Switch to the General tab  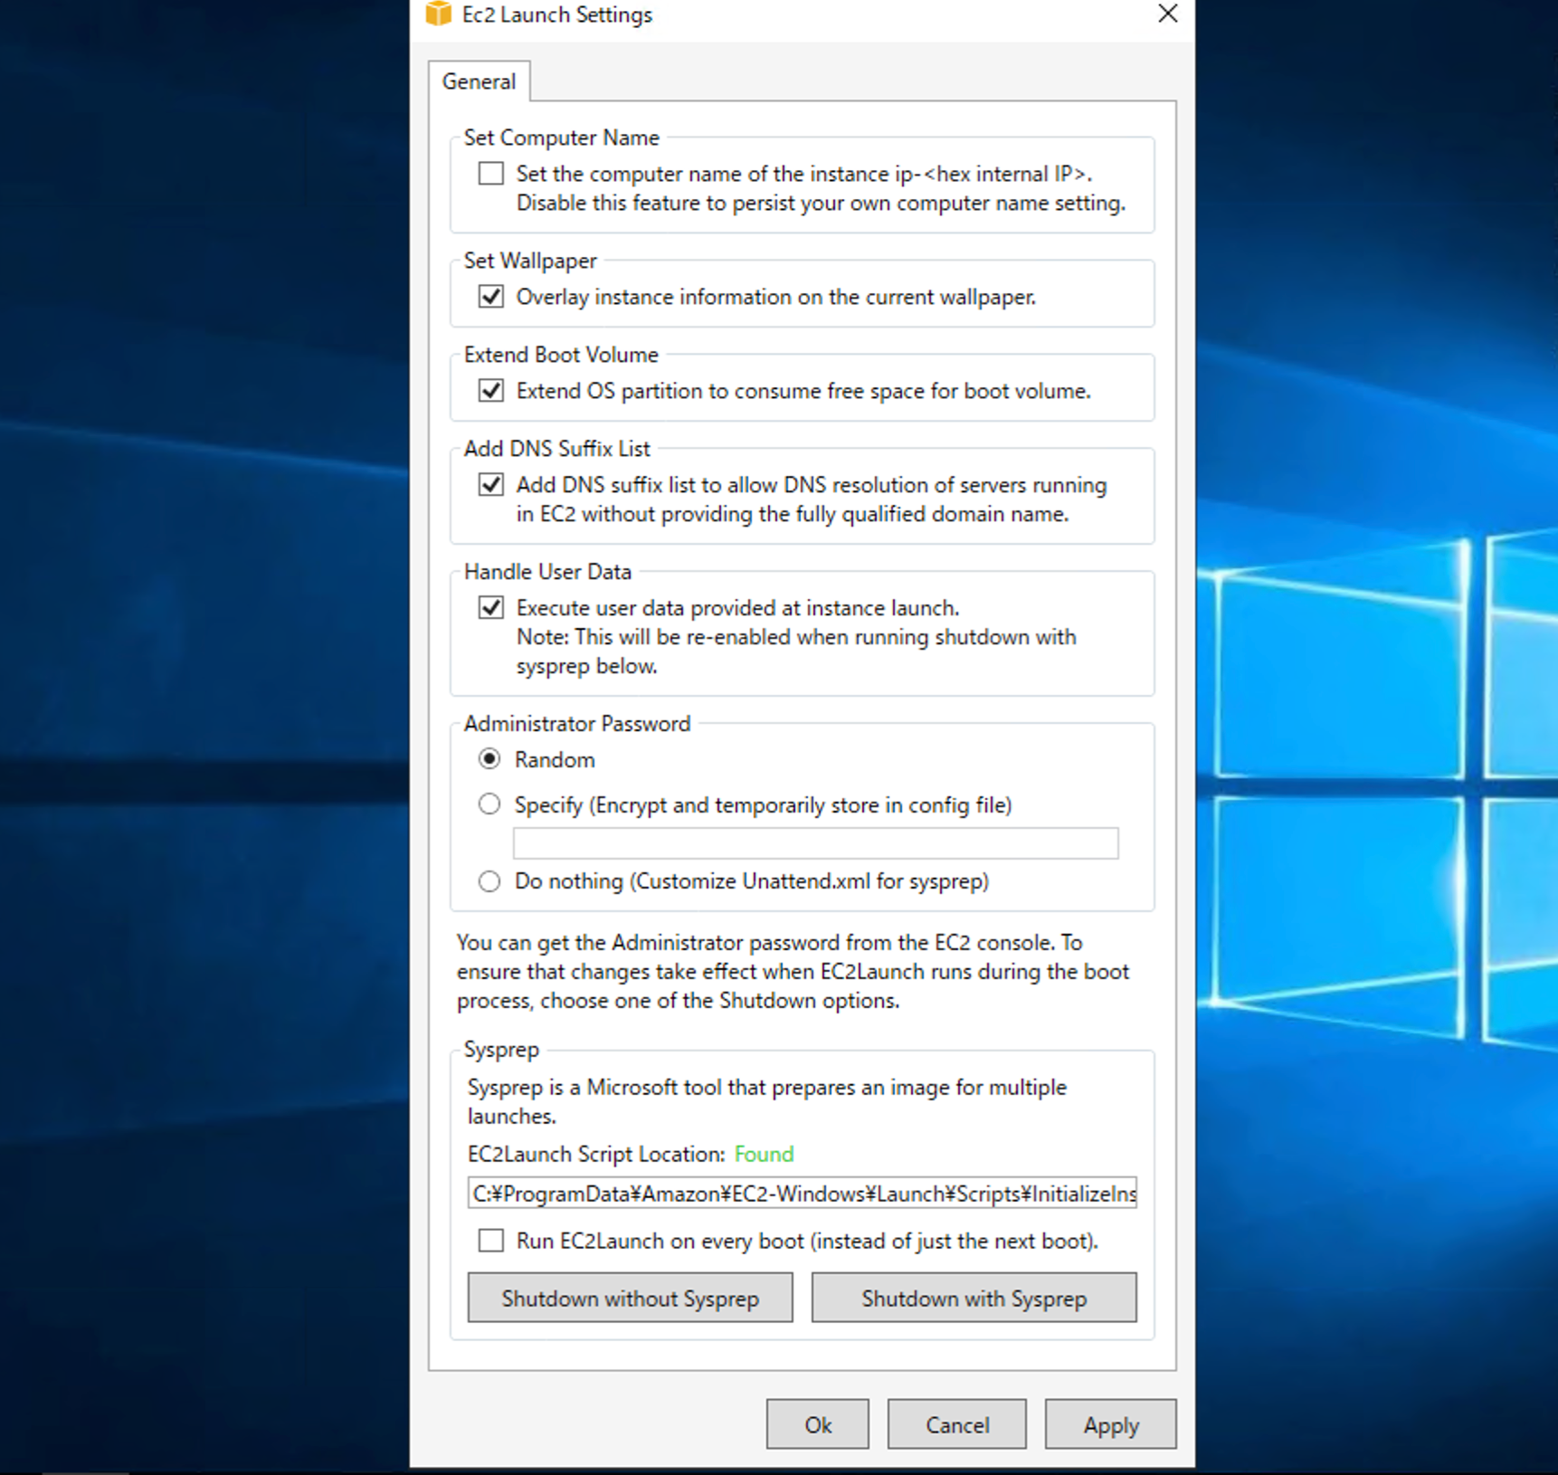click(x=479, y=81)
